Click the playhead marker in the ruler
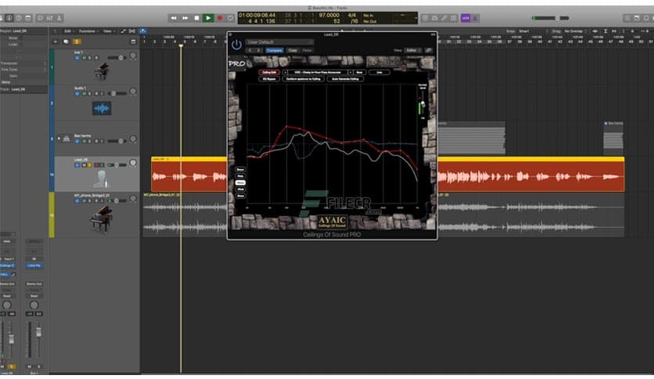The image size is (654, 379). click(181, 45)
